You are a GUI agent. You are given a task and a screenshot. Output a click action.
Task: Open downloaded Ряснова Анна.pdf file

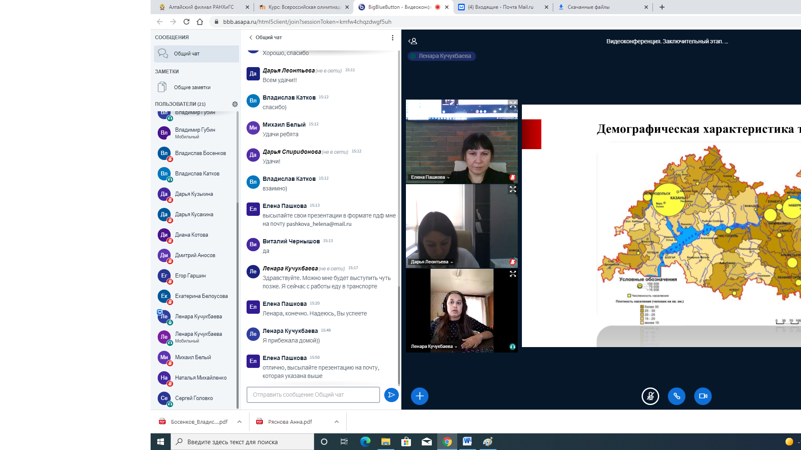(290, 422)
